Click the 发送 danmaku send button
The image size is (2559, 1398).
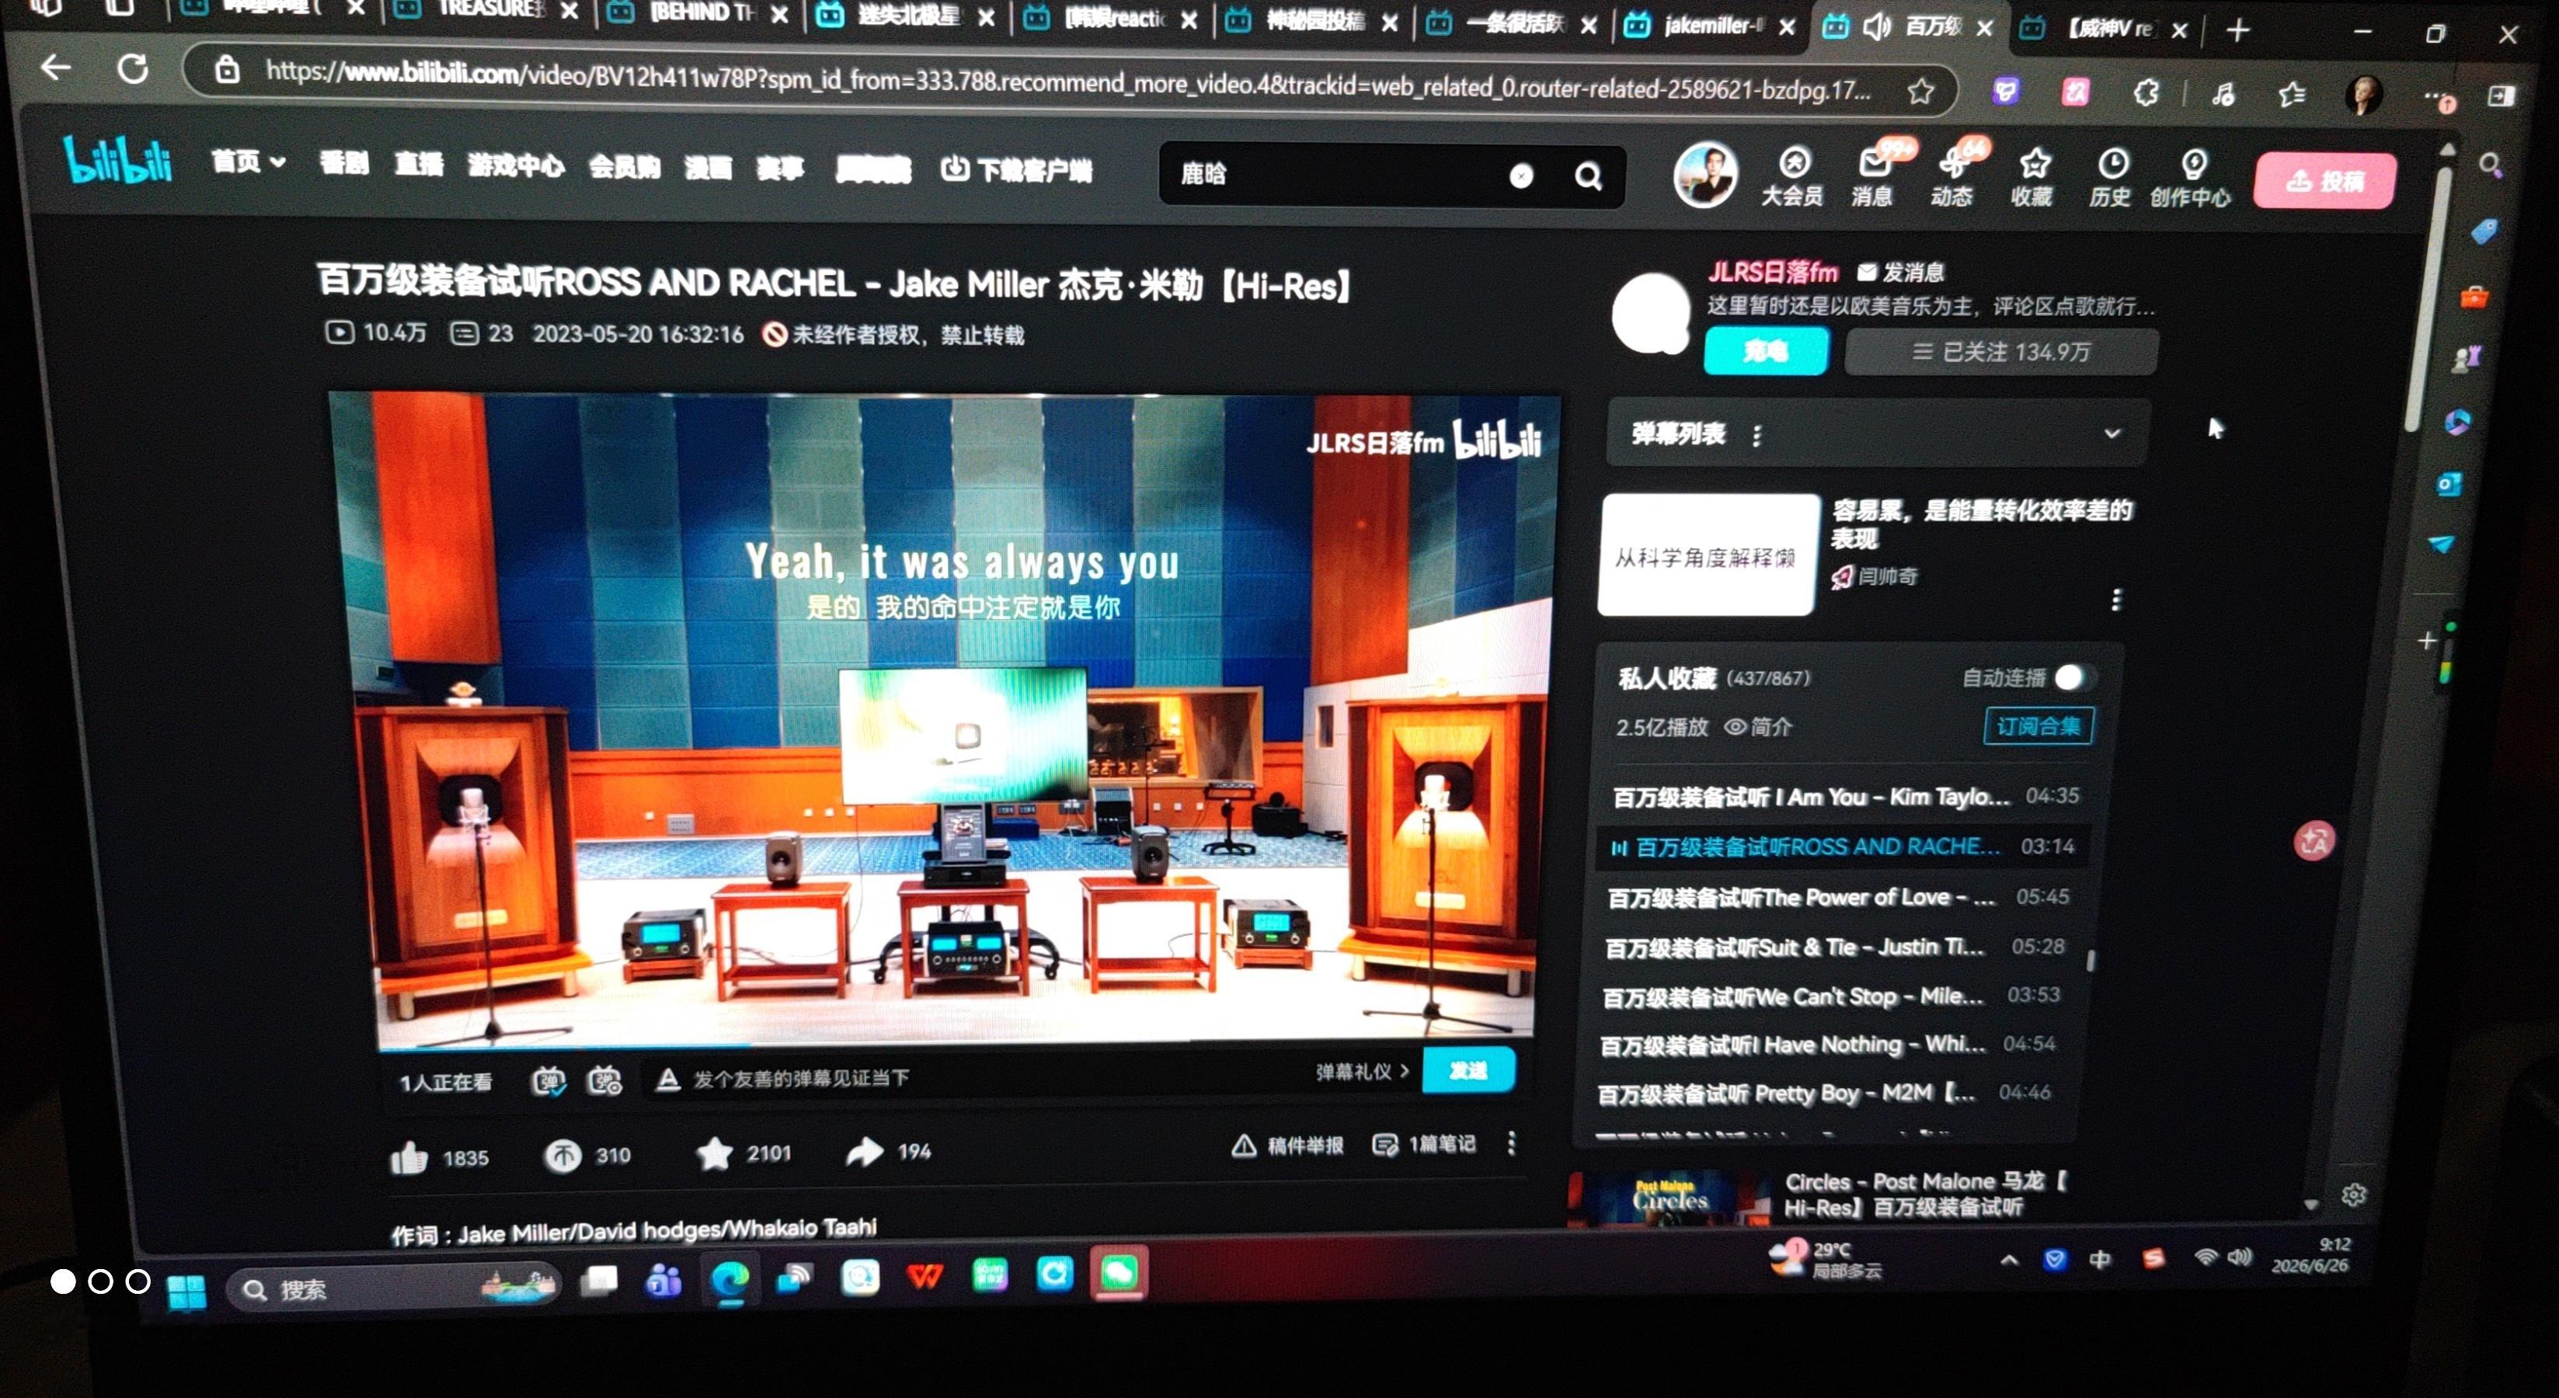1469,1069
